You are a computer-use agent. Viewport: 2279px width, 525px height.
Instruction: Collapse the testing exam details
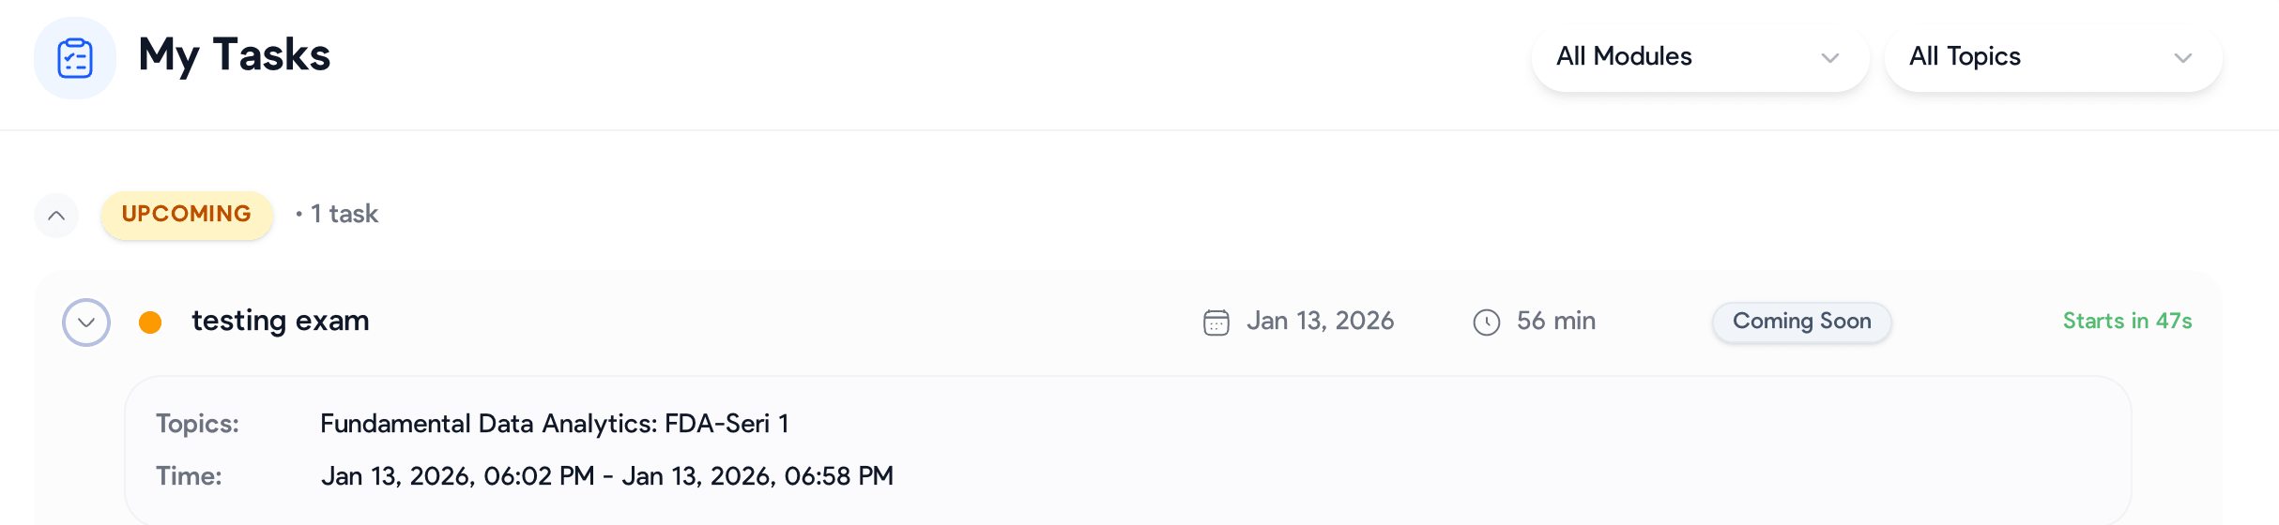(x=86, y=322)
